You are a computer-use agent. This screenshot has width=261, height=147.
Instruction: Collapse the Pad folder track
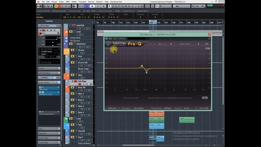[68, 125]
